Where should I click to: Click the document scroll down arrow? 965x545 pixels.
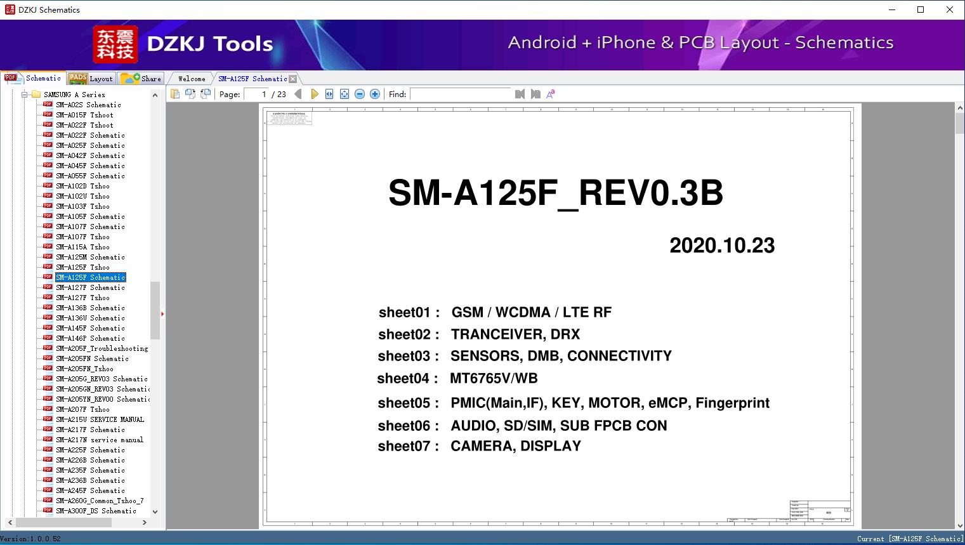click(x=960, y=525)
